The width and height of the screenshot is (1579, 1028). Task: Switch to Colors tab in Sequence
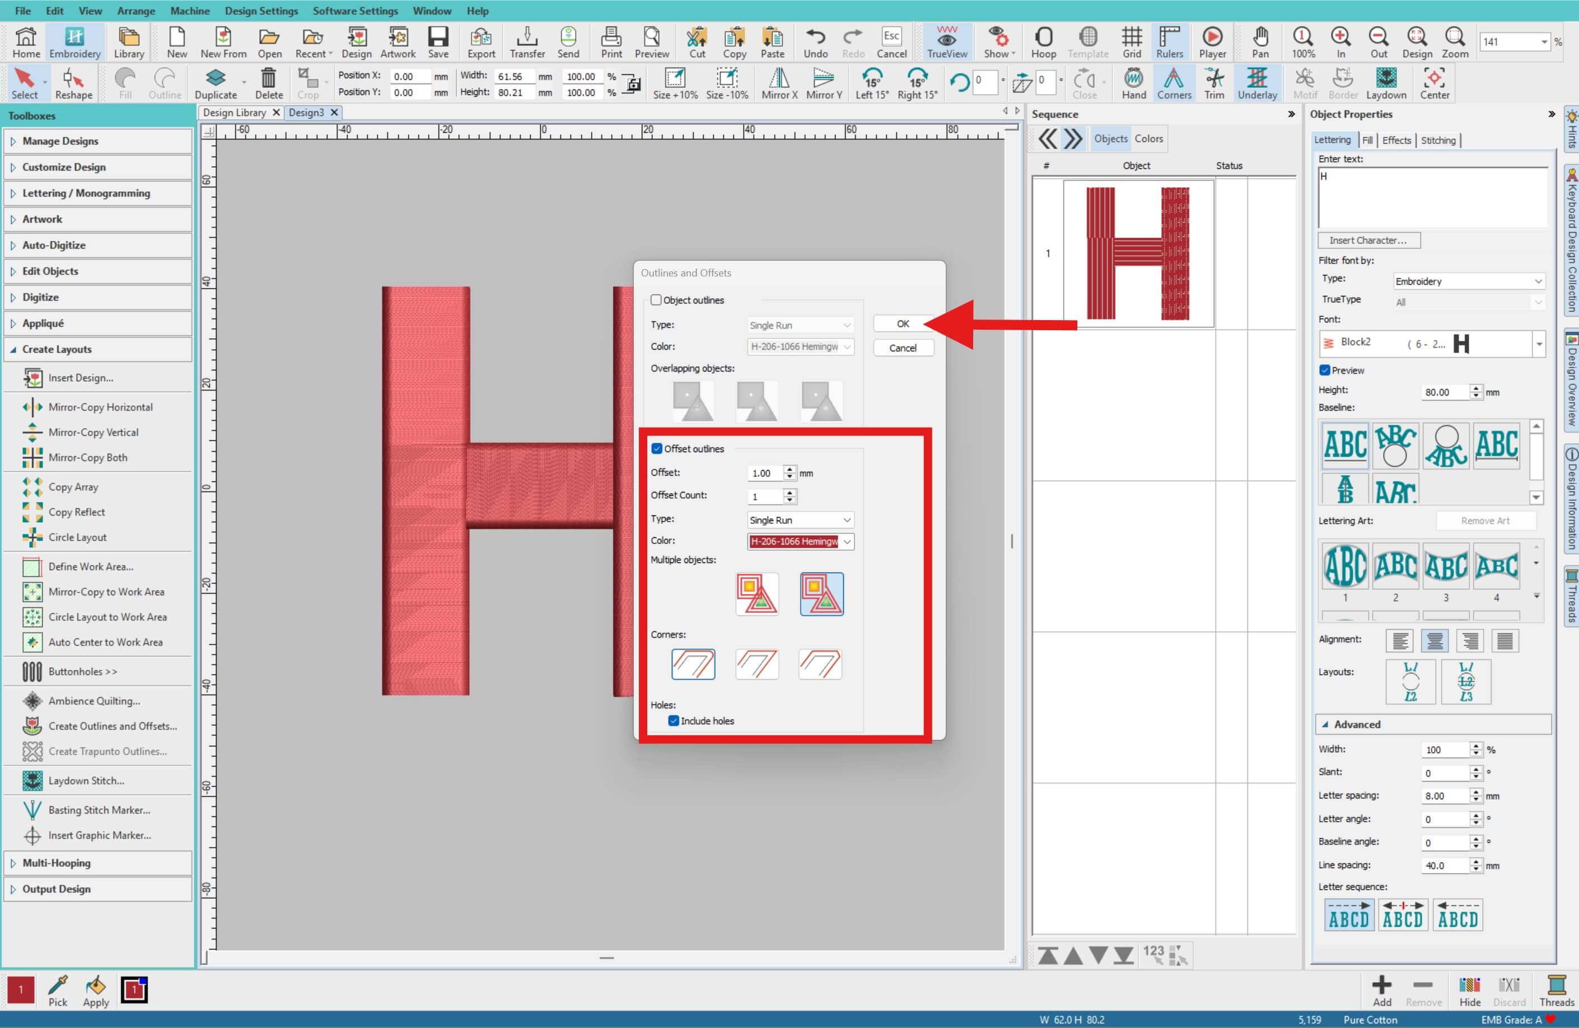click(x=1148, y=139)
